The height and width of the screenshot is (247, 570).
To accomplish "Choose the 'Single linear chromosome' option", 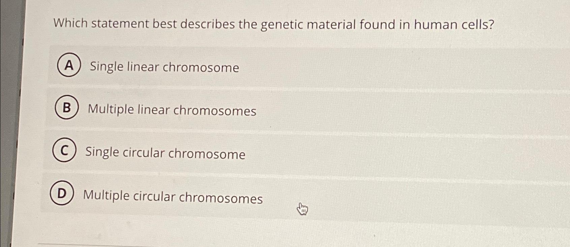I will pos(164,68).
